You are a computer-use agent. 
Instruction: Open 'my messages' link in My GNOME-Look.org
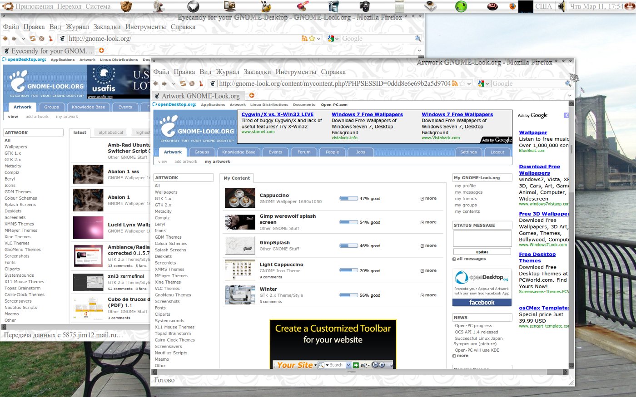[469, 192]
